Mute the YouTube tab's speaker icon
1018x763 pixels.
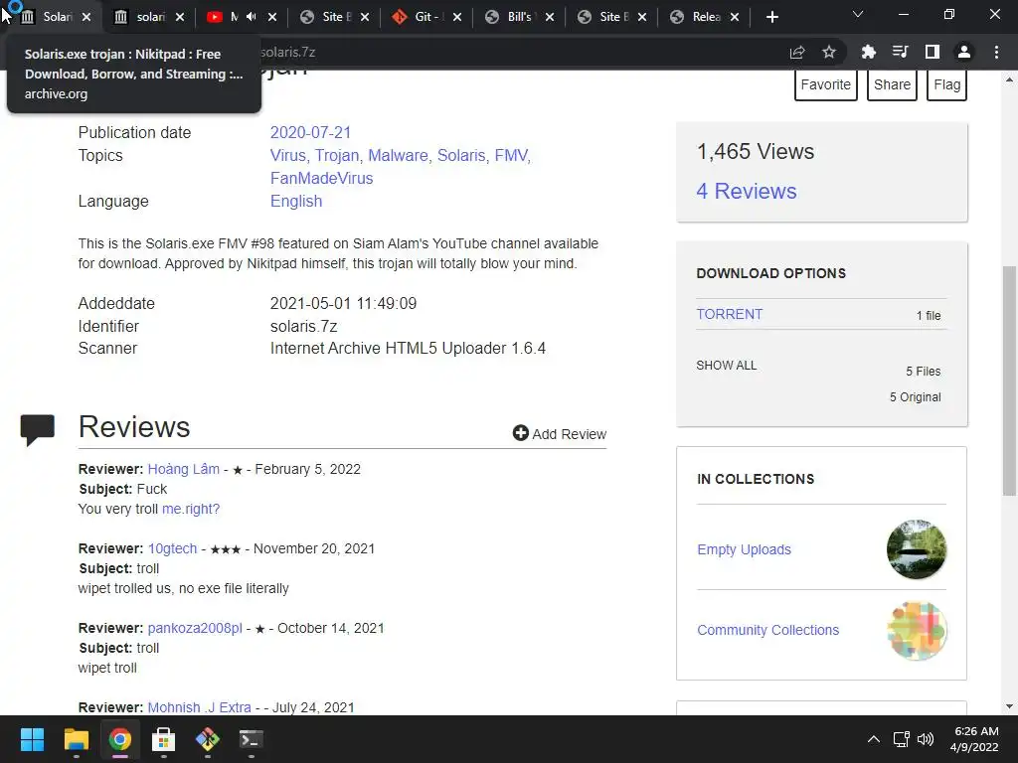pos(252,17)
